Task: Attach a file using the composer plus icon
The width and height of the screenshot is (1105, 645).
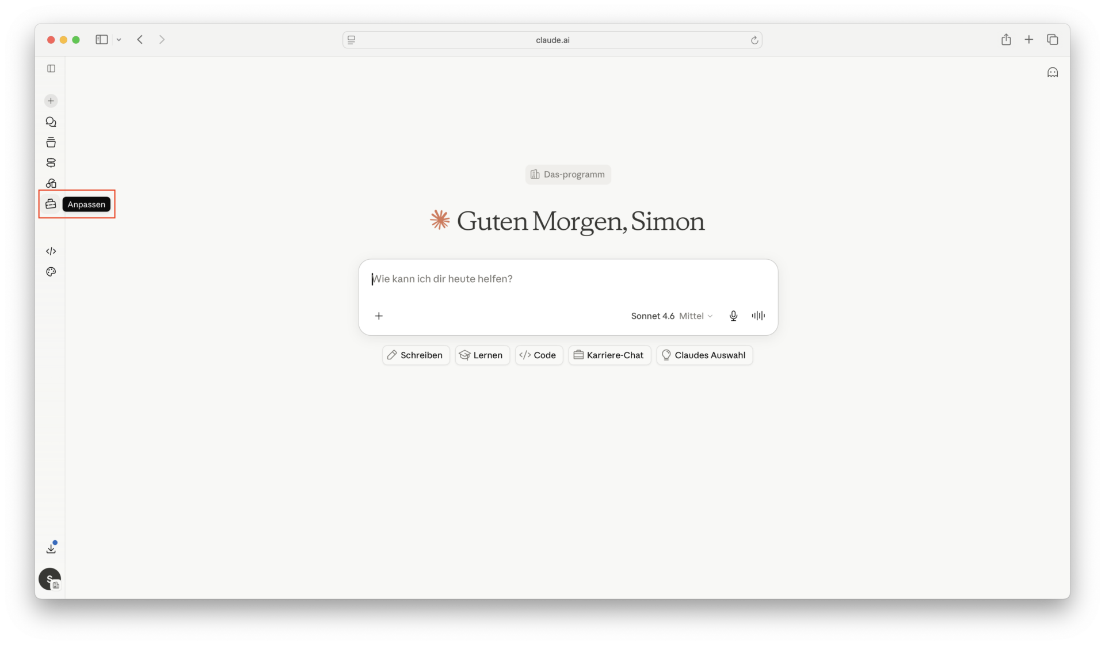Action: coord(379,316)
